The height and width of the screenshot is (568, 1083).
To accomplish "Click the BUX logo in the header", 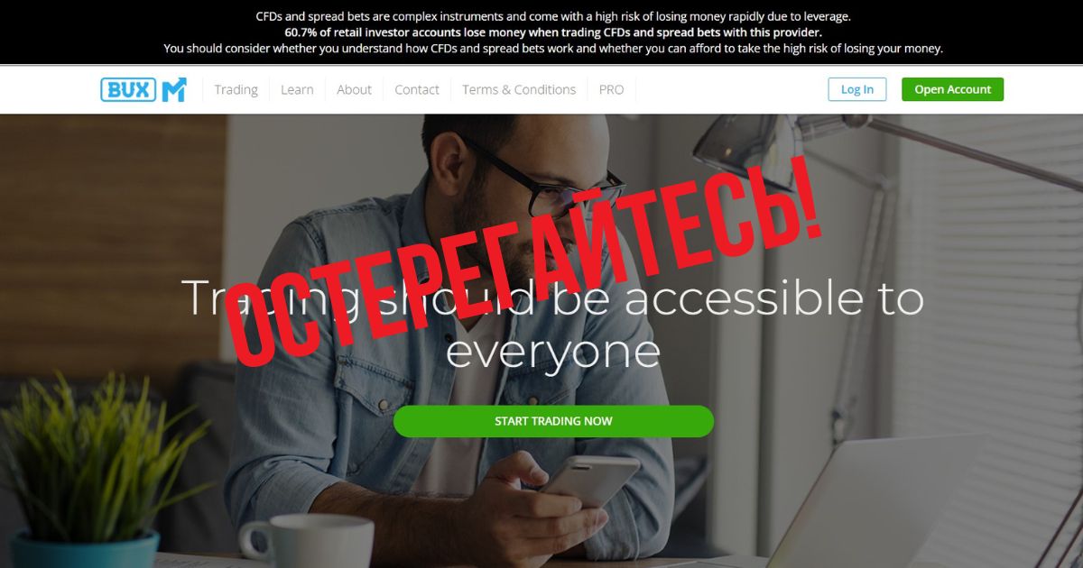I will [x=129, y=89].
